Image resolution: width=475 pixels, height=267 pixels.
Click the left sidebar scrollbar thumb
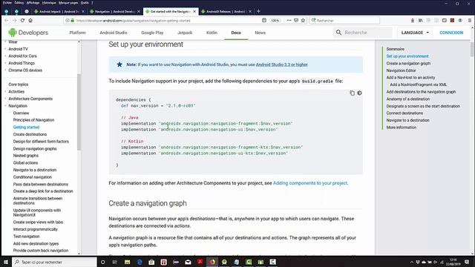[x=79, y=111]
